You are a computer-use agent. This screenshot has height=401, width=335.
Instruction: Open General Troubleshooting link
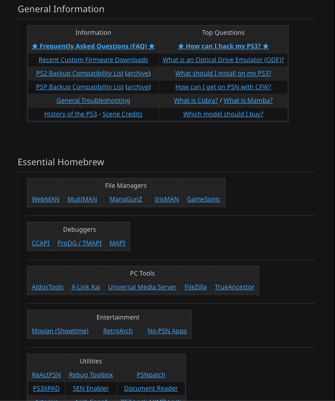click(93, 100)
